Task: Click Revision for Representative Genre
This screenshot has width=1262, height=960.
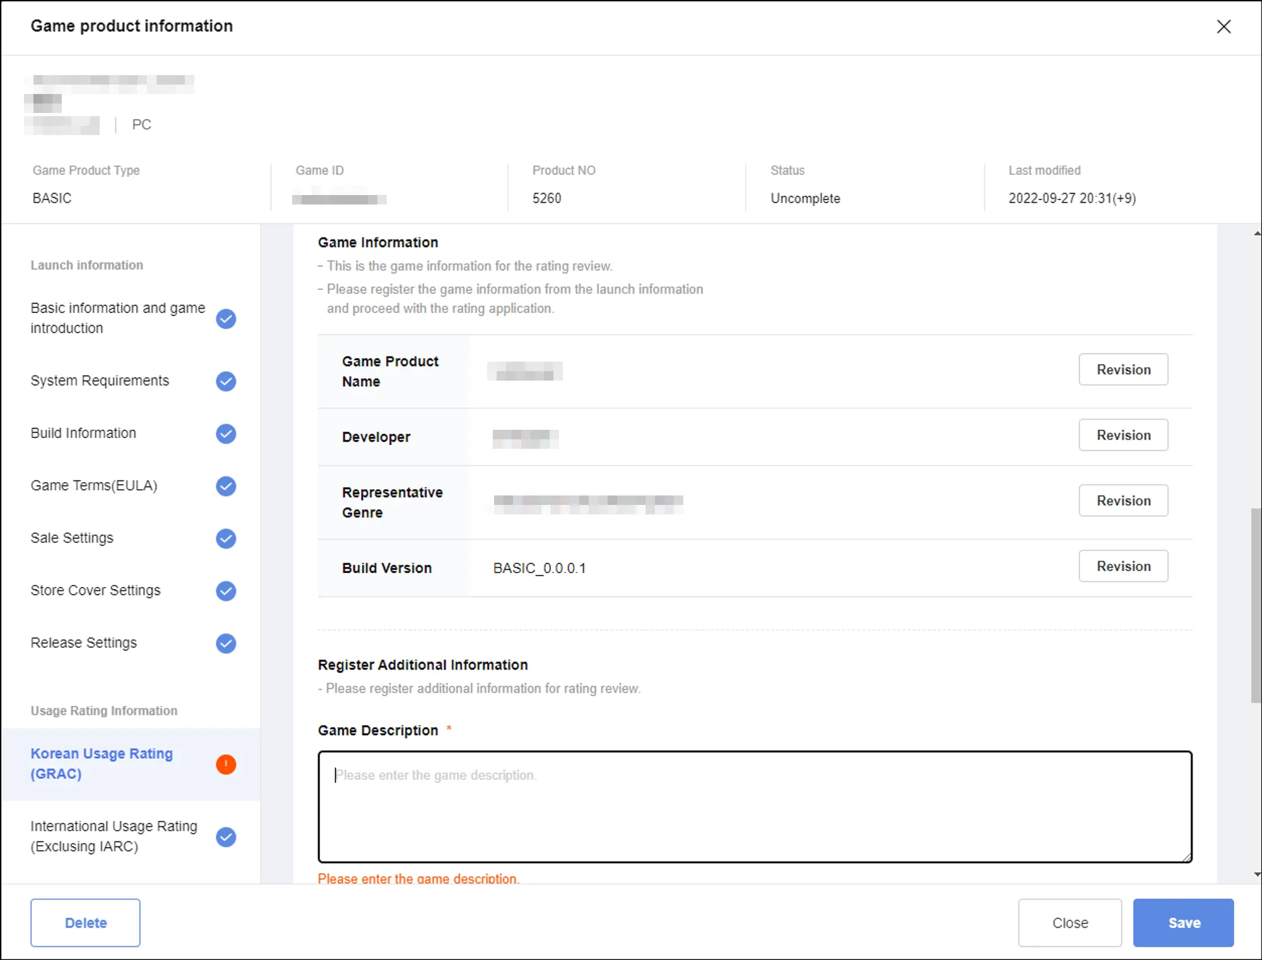Action: (x=1123, y=501)
